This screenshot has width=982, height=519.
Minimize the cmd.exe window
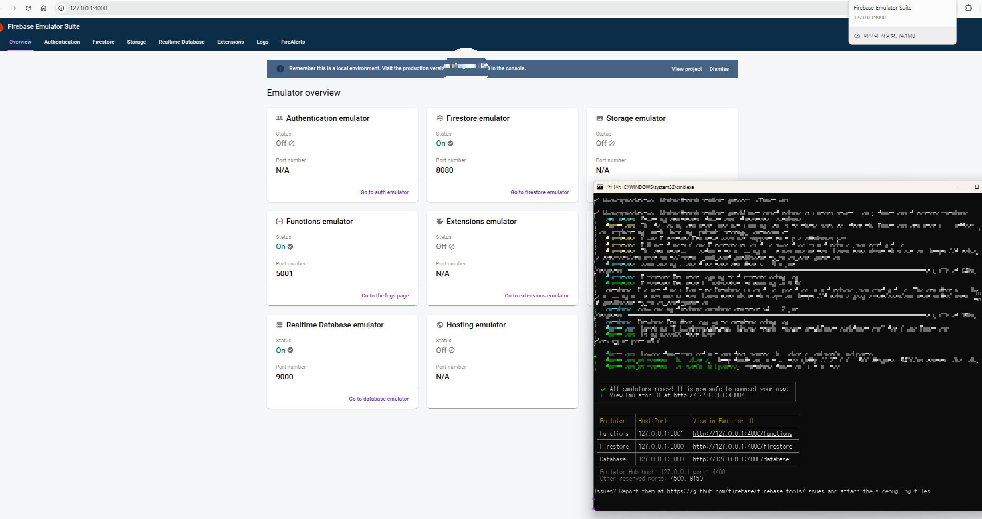pos(959,187)
